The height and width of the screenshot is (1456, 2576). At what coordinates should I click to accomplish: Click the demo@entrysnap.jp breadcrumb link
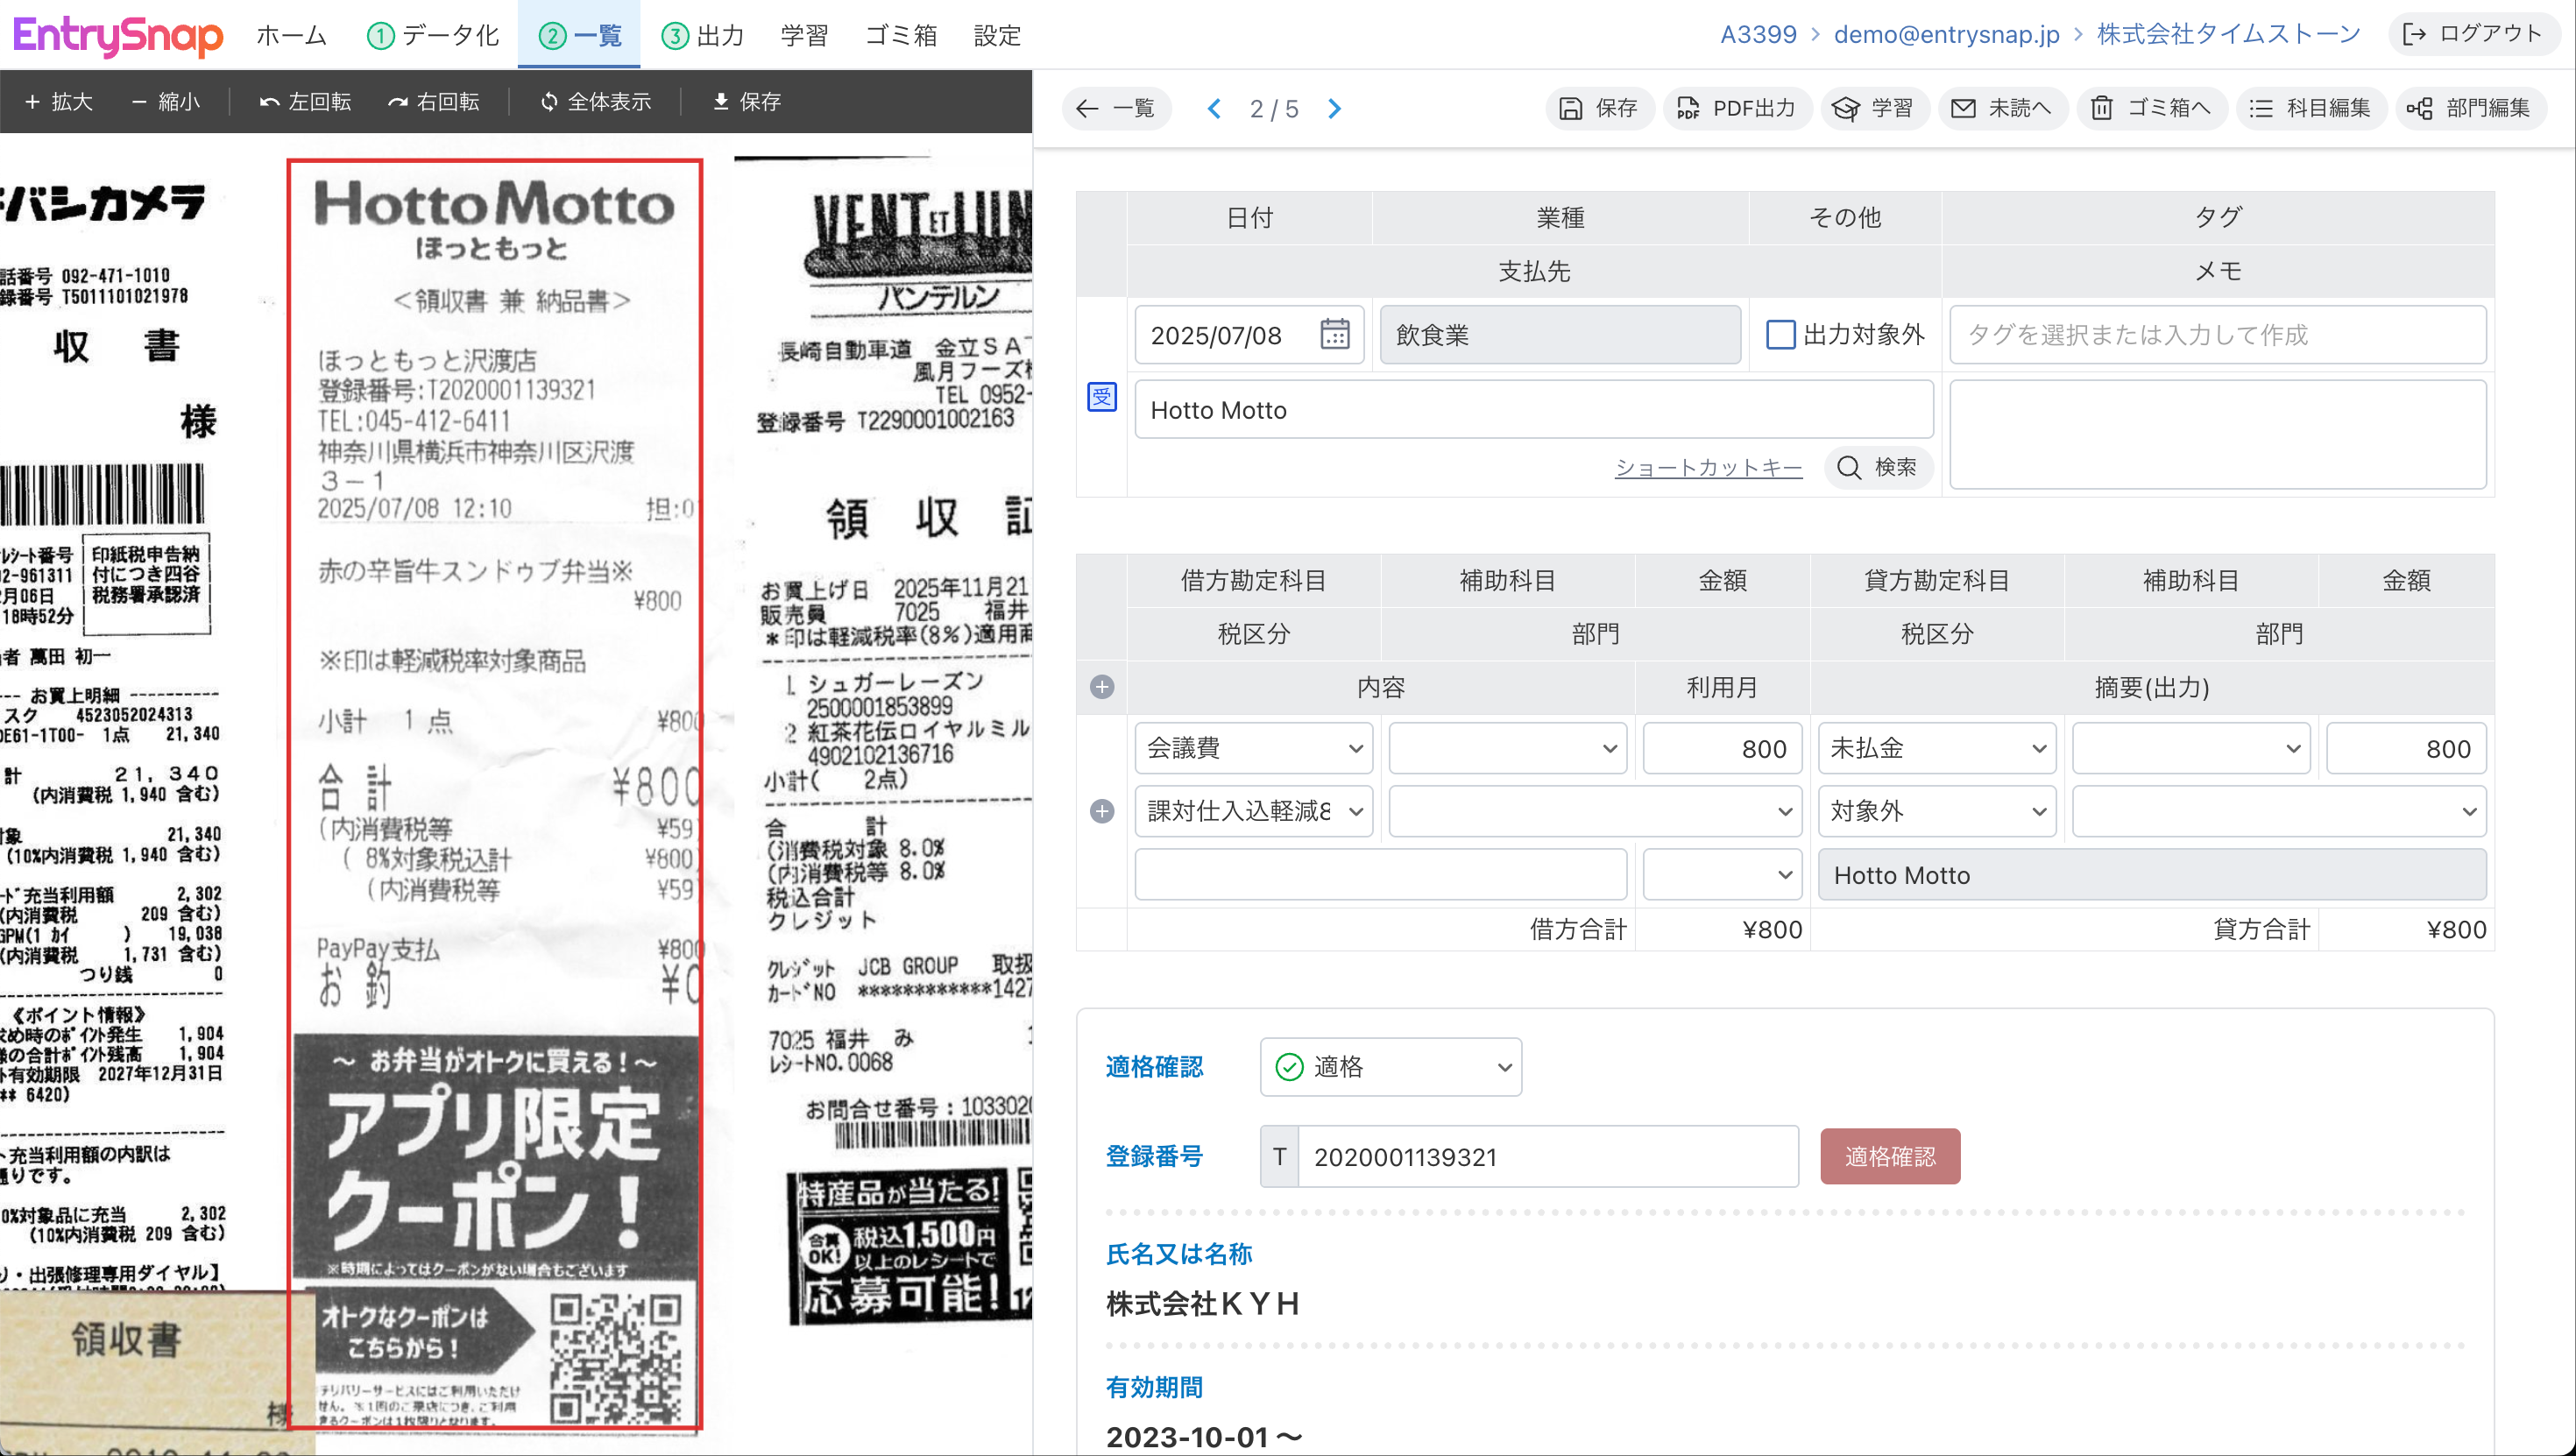coord(1946,34)
